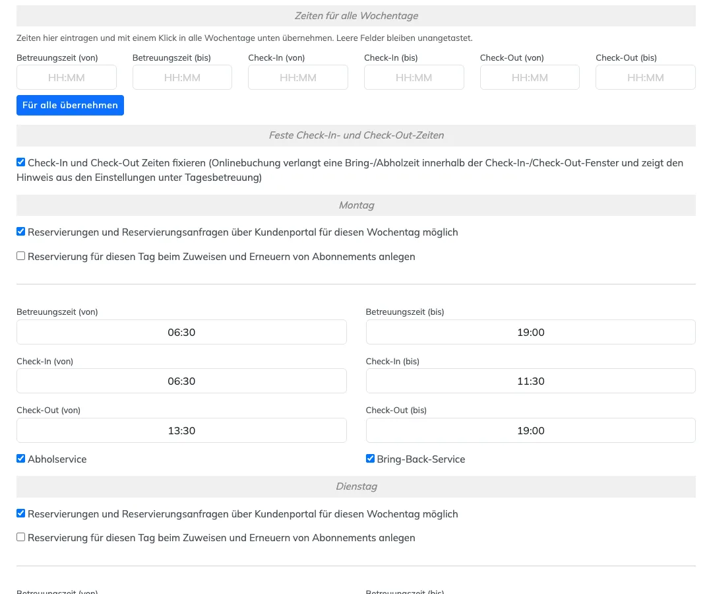The width and height of the screenshot is (709, 594).
Task: Click the hint text "Zeiten hier eintragen…"
Action: coord(245,38)
